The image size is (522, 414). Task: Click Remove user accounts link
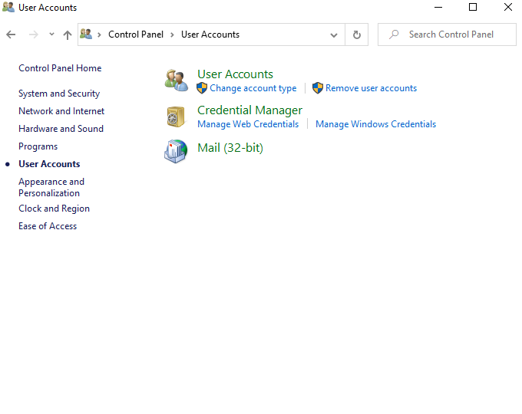click(x=372, y=88)
